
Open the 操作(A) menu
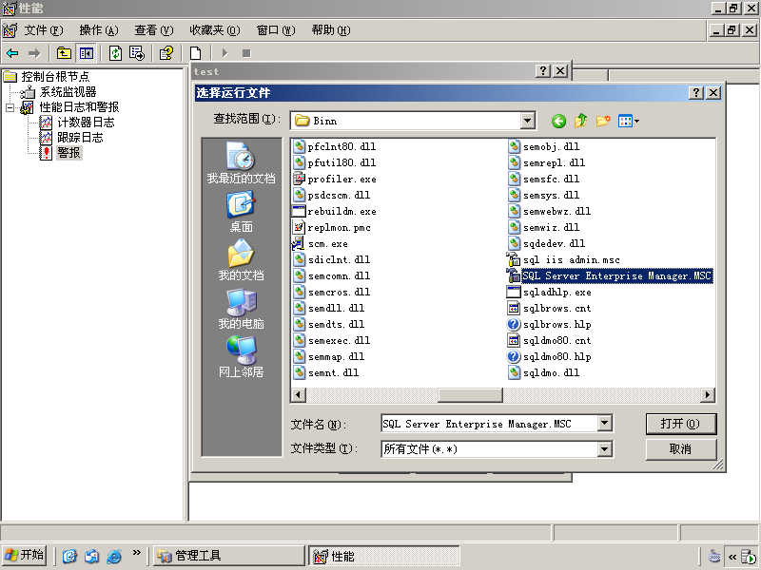point(99,30)
